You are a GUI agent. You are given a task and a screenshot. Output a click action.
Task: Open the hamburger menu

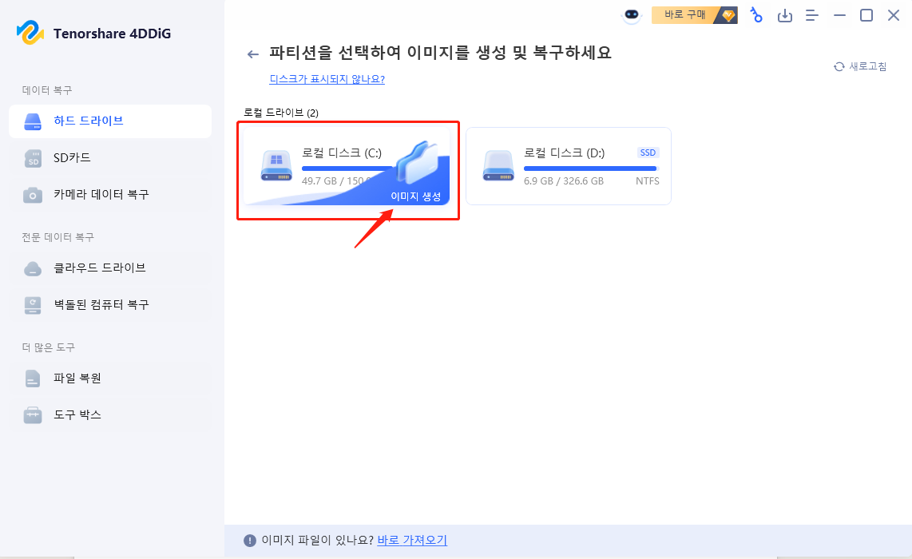pyautogui.click(x=812, y=15)
